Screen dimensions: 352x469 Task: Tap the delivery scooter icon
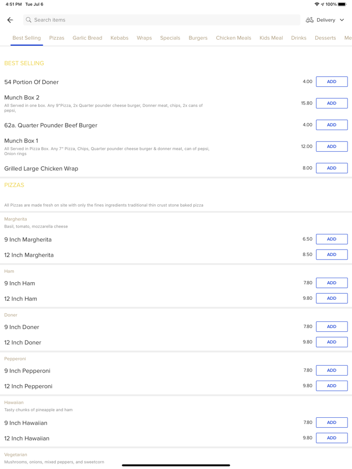310,20
